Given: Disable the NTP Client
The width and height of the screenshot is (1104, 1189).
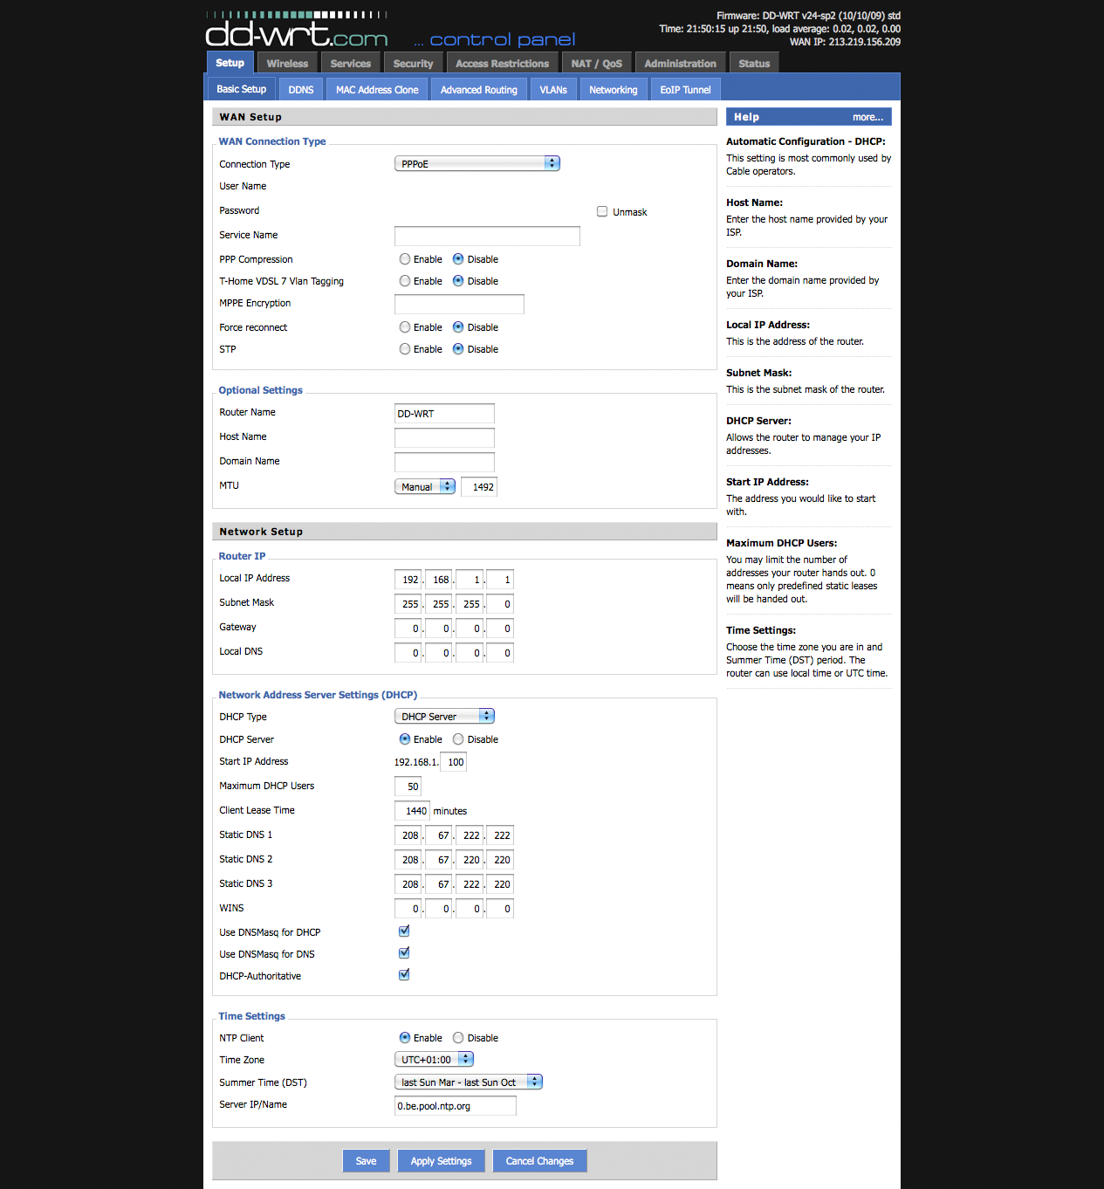Looking at the screenshot, I should point(458,1038).
